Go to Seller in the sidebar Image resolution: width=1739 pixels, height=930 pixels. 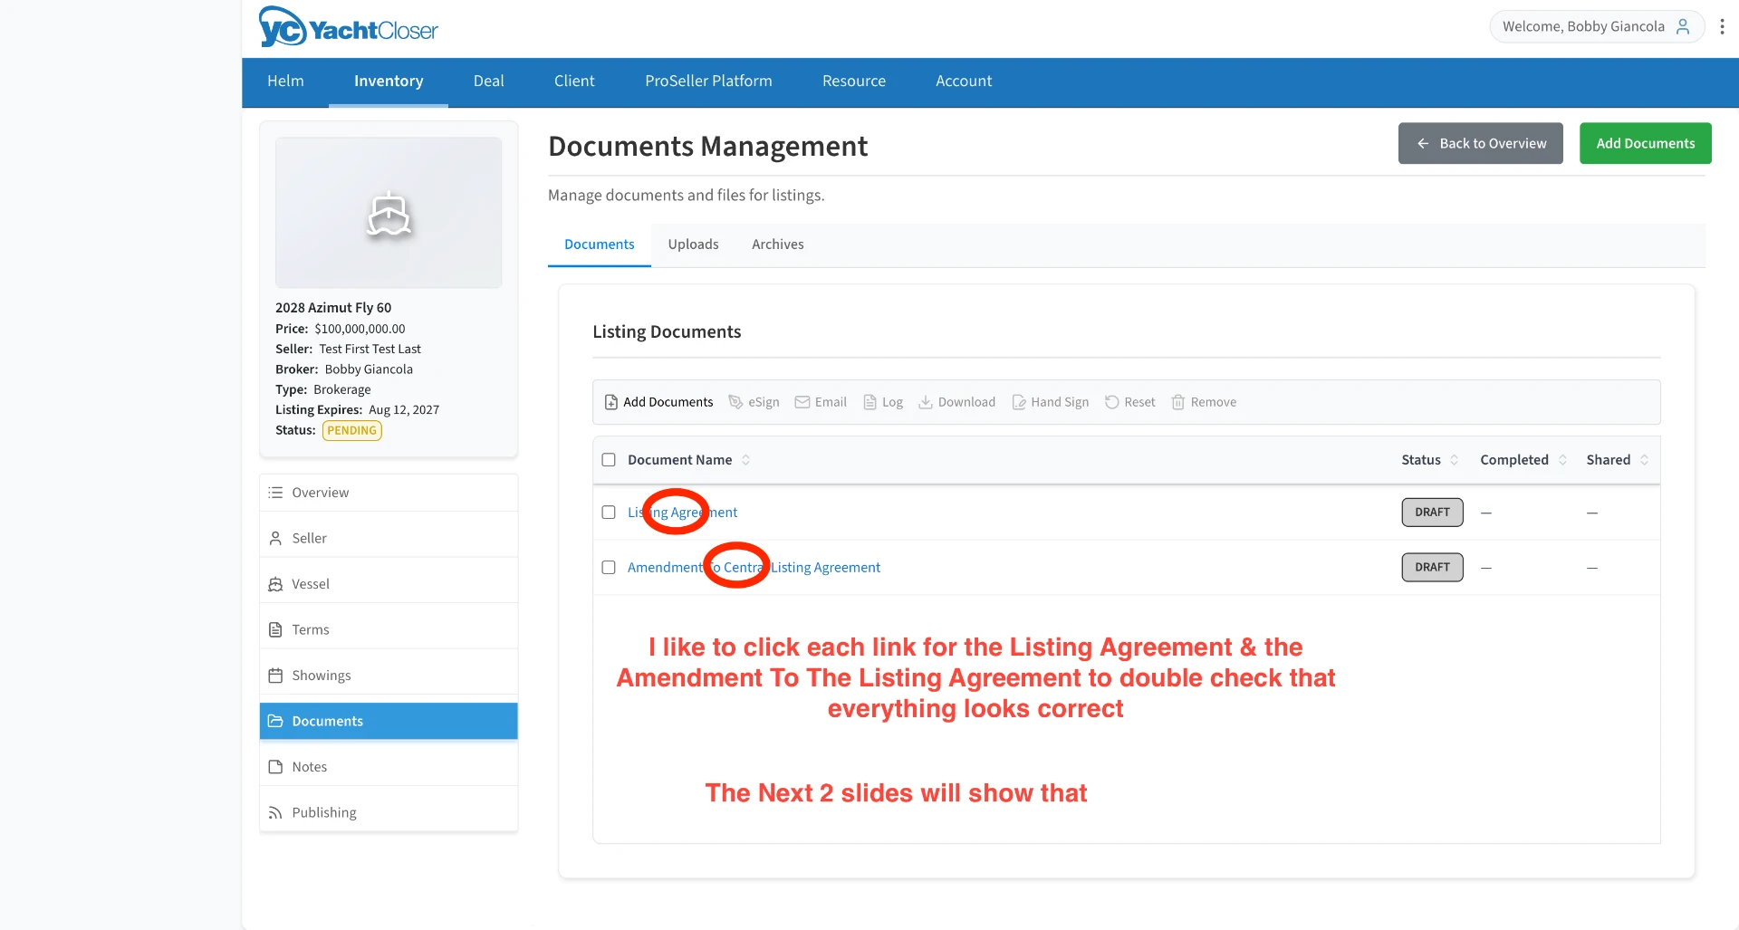pos(389,538)
